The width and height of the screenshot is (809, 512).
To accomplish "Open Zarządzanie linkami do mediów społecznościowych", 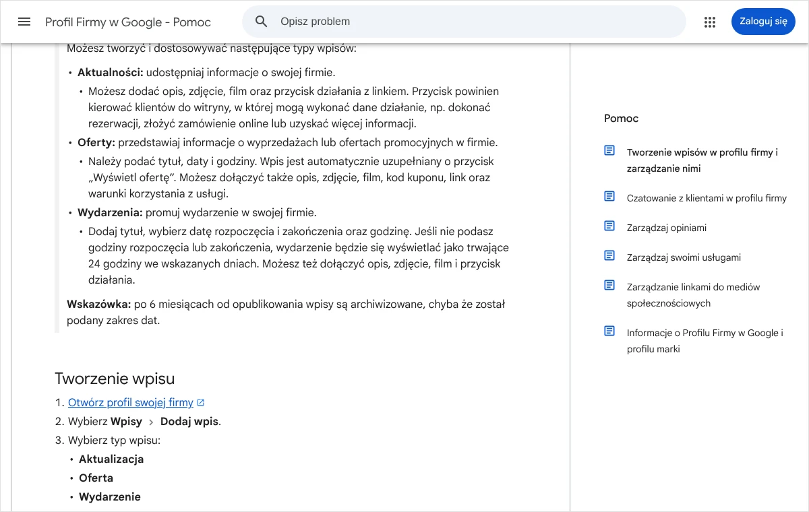I will pos(693,295).
